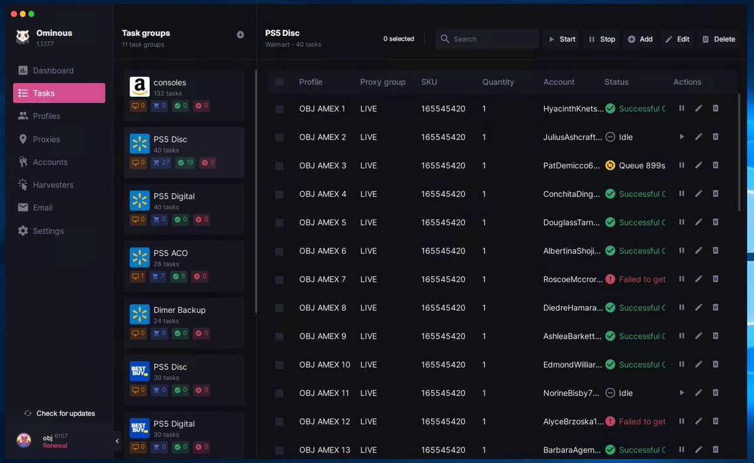Delete the OBJ AMEX 1 task
Viewport: 754px width, 463px height.
pos(715,109)
